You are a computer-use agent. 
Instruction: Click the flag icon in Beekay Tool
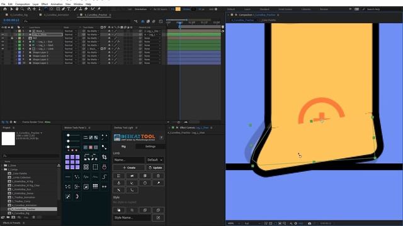point(132,176)
